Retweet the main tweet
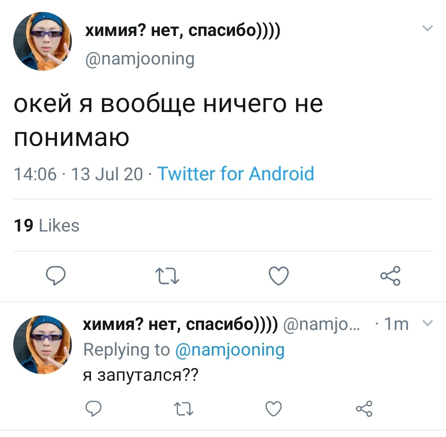 (x=167, y=276)
